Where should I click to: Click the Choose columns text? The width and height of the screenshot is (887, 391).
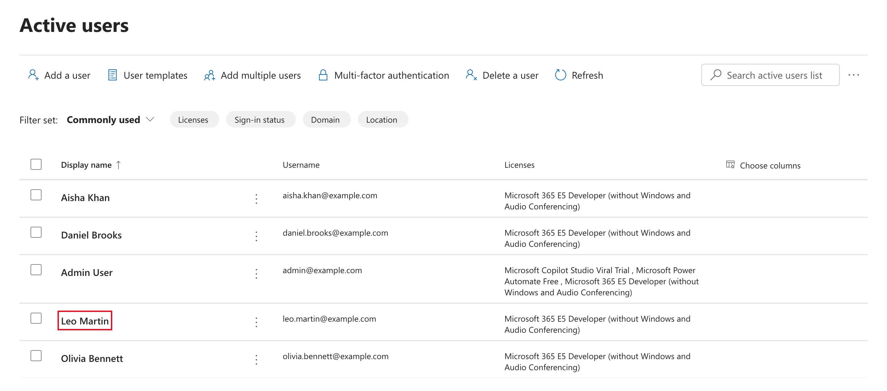pyautogui.click(x=770, y=166)
